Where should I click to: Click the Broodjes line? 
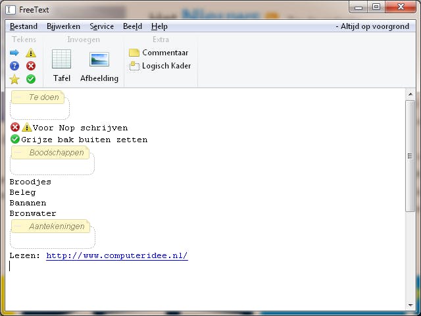(30, 182)
